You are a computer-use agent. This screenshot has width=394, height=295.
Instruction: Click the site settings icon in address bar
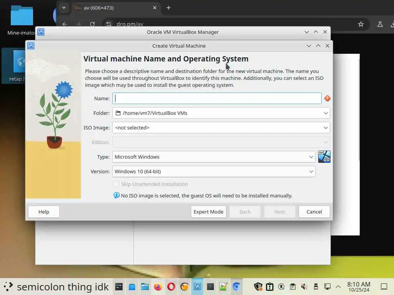[109, 24]
